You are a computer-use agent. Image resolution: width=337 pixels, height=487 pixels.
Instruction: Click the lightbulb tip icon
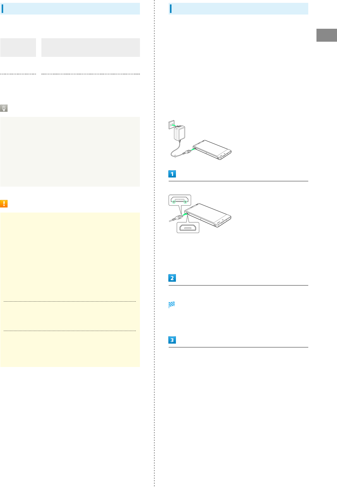click(x=4, y=108)
